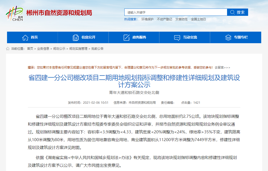Open the 政务服务 navigation tab

click(134, 37)
